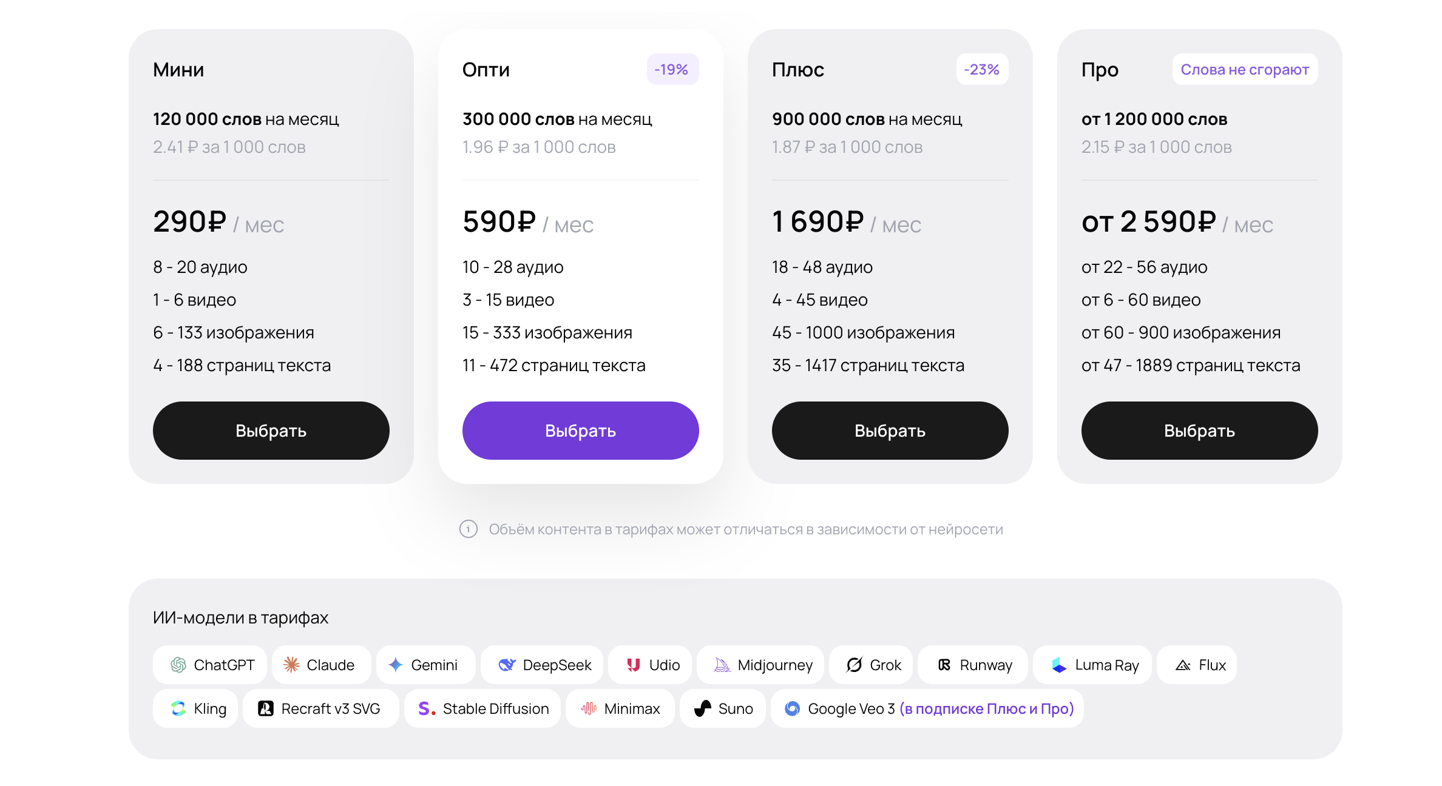Click the Слова не сгорают badge
The height and width of the screenshot is (786, 1442).
pyautogui.click(x=1245, y=70)
